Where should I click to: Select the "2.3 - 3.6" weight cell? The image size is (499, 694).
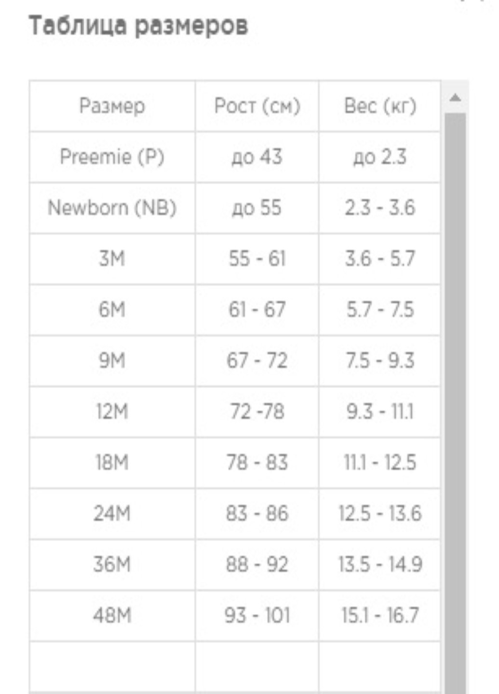[380, 208]
